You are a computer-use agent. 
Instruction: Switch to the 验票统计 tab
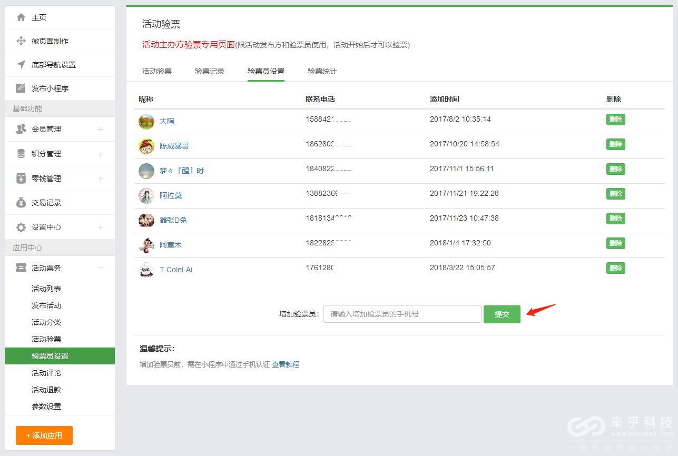pos(322,71)
